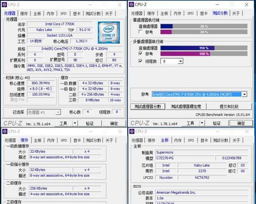This screenshot has height=204, width=256.
Task: Click multi-thread reference bar at 100%
Action: click(x=204, y=54)
